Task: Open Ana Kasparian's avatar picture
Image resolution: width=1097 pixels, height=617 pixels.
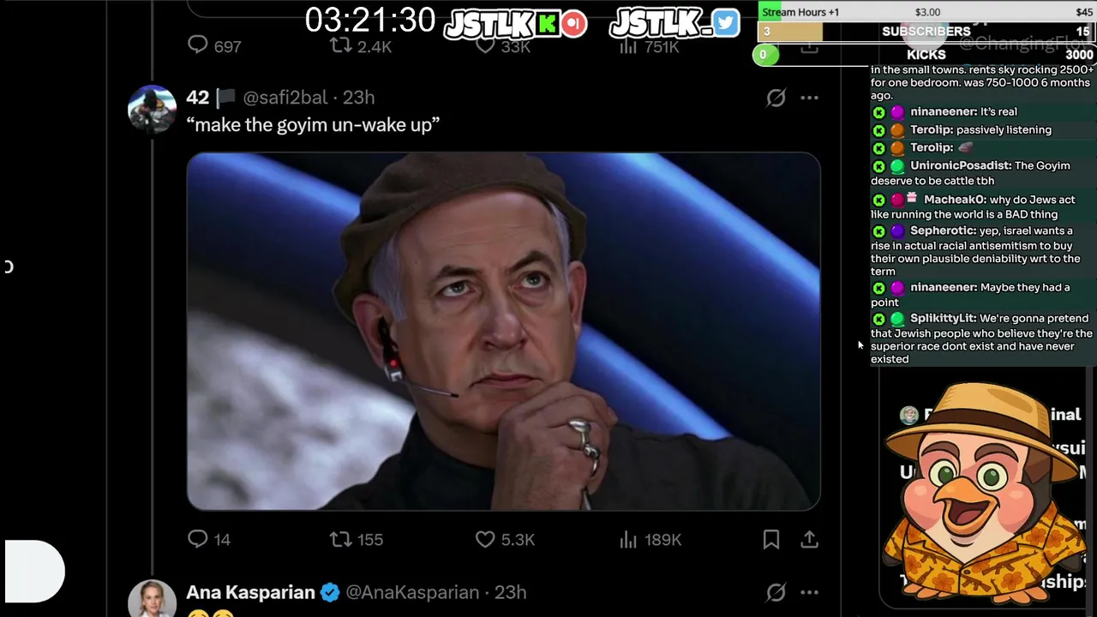Action: pos(152,599)
